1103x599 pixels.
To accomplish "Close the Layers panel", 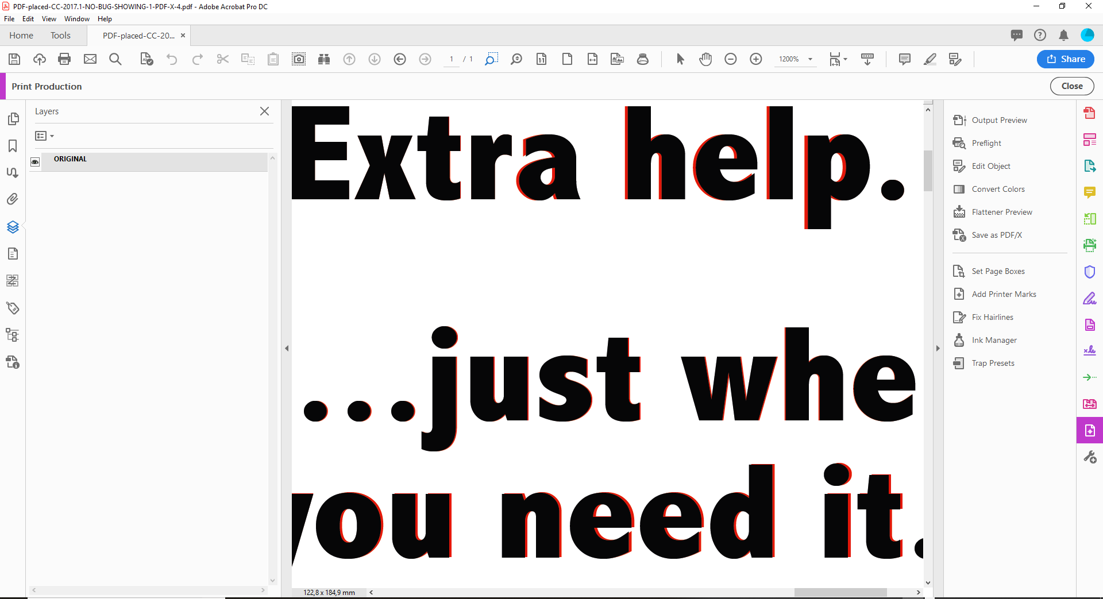I will click(264, 111).
